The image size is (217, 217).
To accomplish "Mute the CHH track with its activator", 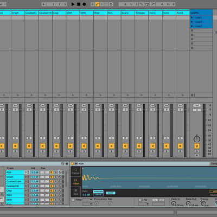I will click(x=70, y=146).
